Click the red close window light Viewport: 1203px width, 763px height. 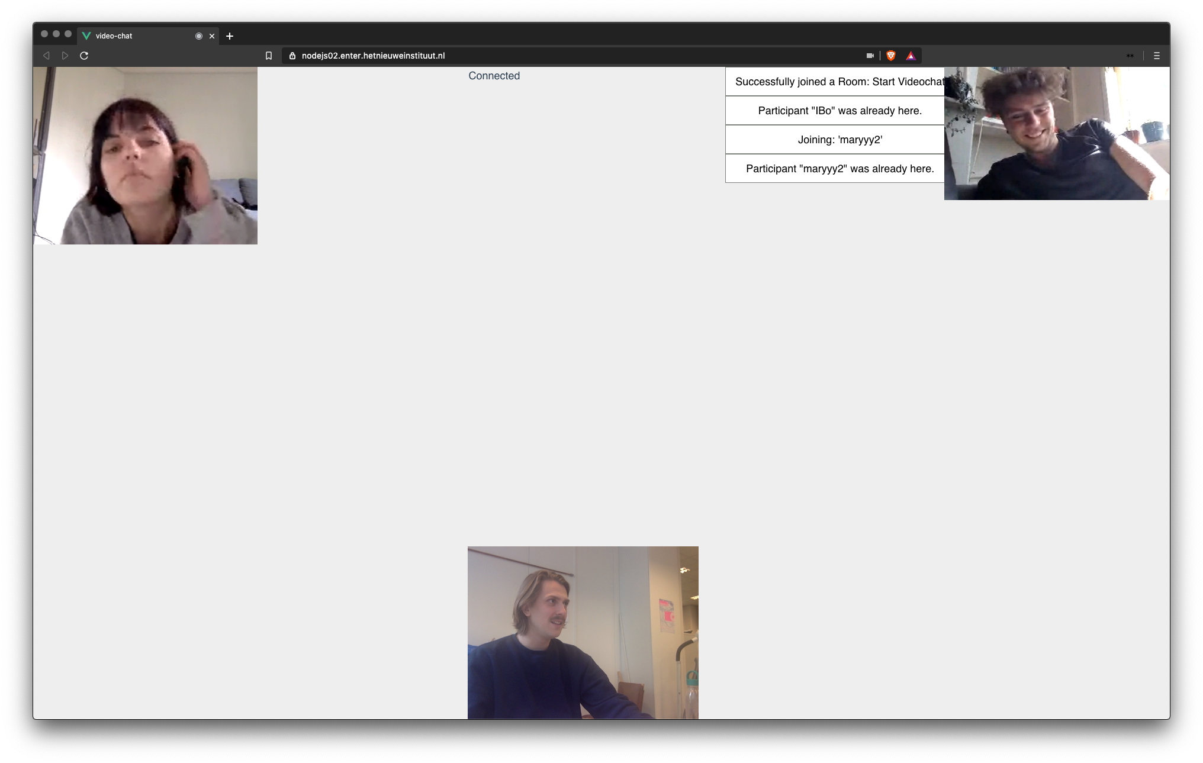[44, 34]
